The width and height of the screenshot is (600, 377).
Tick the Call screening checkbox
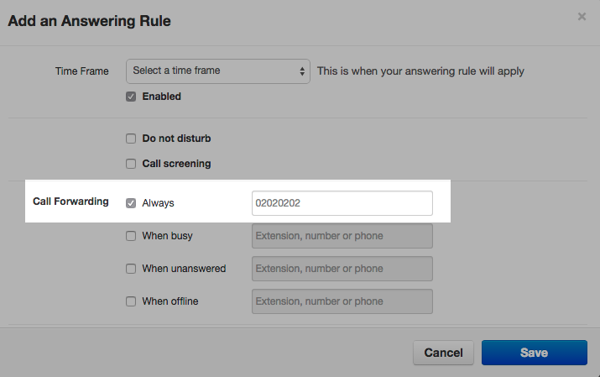[x=131, y=164]
